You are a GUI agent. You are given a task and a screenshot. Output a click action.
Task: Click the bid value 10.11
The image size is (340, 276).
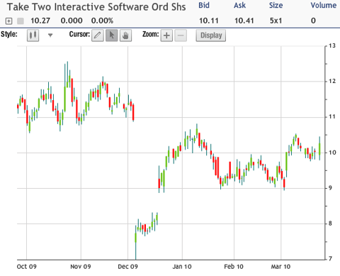(x=209, y=21)
